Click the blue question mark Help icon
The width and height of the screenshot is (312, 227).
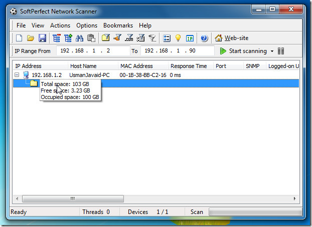point(204,38)
